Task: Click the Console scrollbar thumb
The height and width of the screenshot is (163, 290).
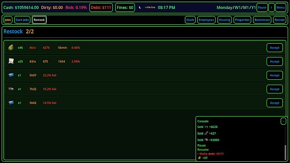Action: (x=286, y=152)
